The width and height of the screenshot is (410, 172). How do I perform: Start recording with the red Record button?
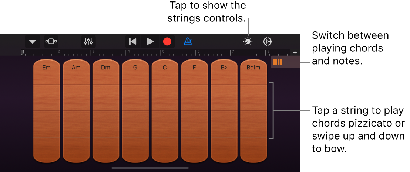pos(167,41)
